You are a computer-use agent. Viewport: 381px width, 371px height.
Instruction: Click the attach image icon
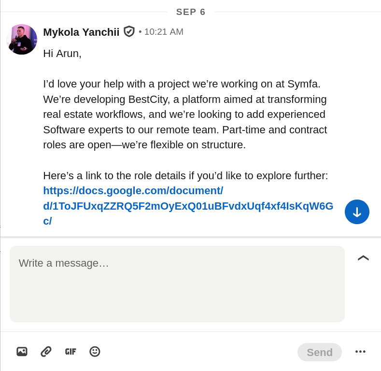[22, 352]
